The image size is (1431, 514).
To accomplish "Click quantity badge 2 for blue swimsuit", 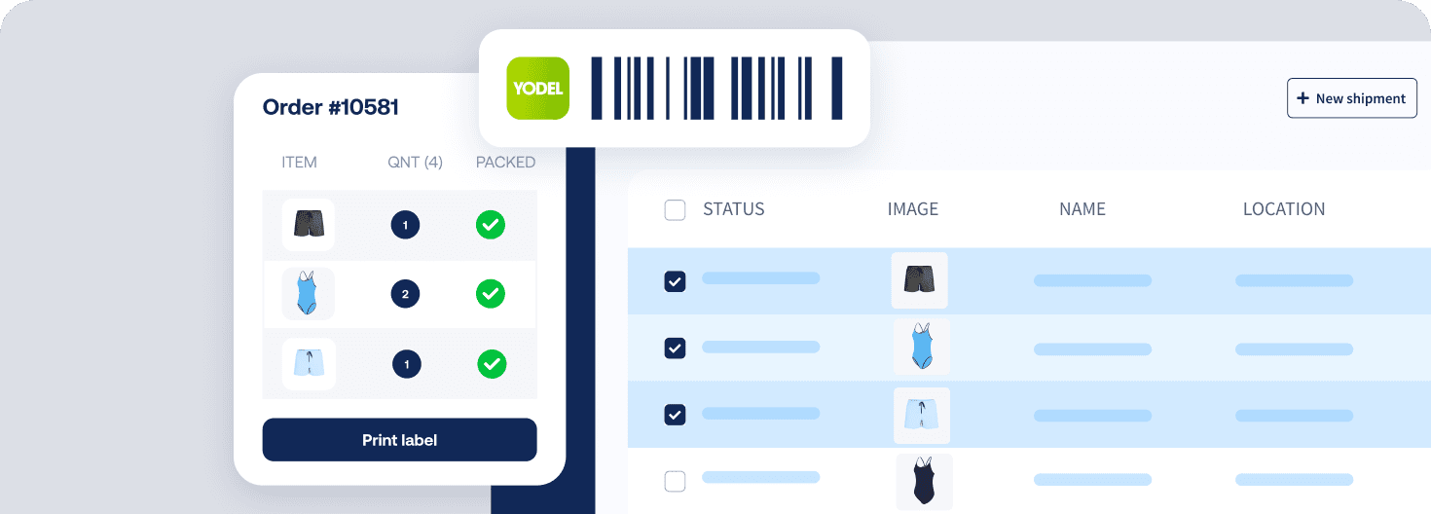I will click(x=405, y=293).
